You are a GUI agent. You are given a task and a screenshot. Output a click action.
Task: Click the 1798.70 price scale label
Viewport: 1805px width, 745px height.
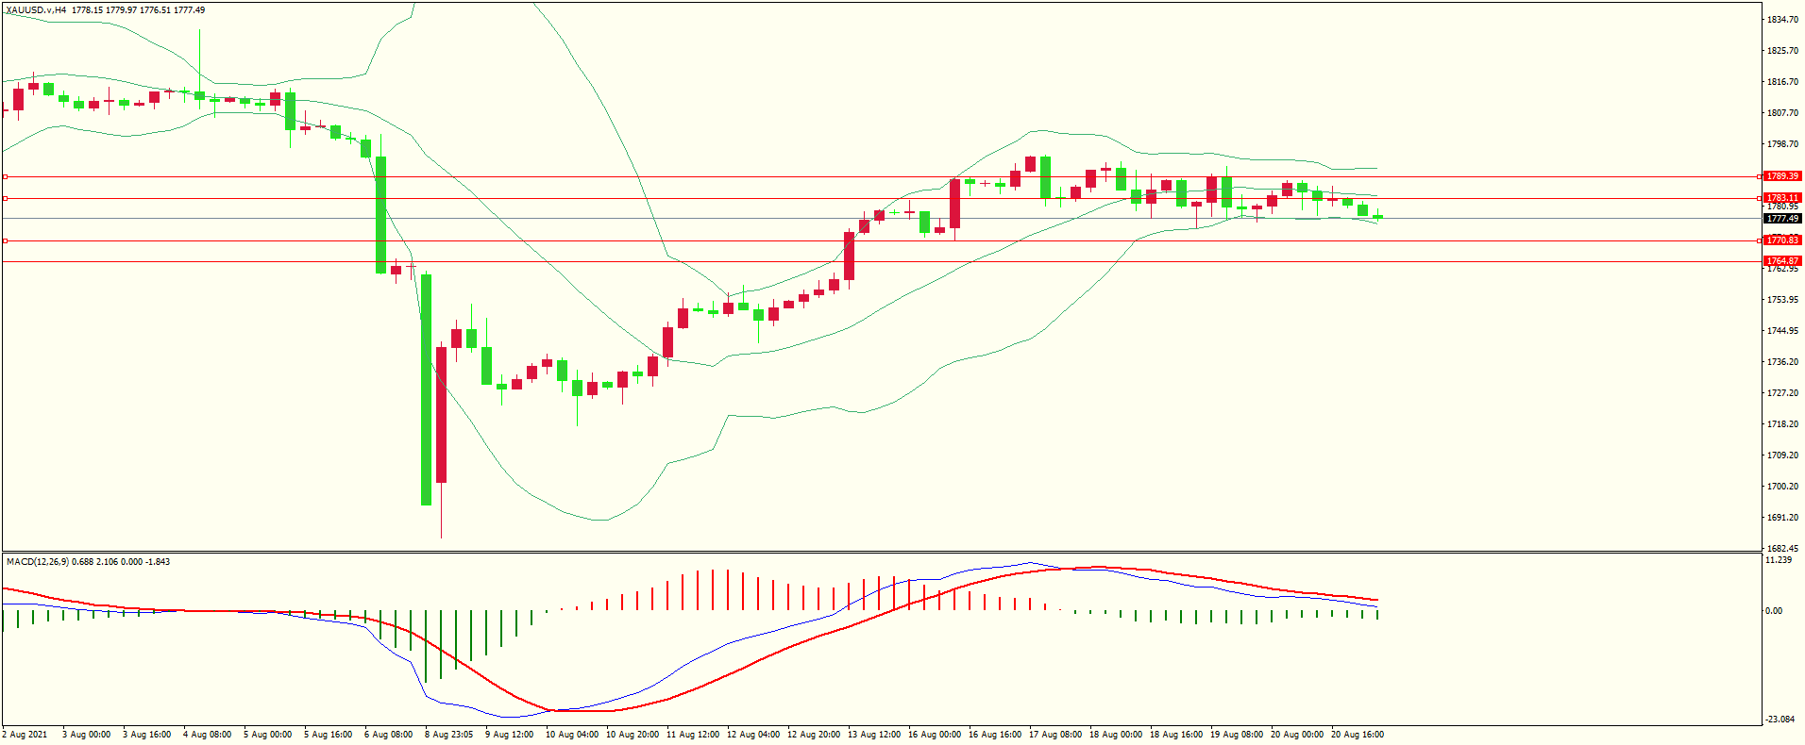coord(1782,144)
